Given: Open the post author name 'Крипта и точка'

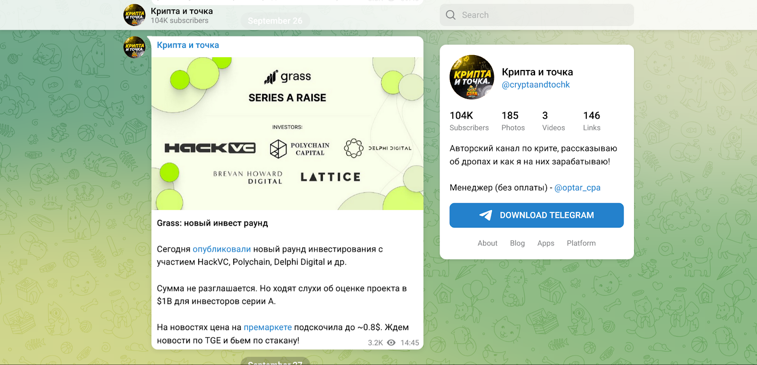Looking at the screenshot, I should click(188, 45).
